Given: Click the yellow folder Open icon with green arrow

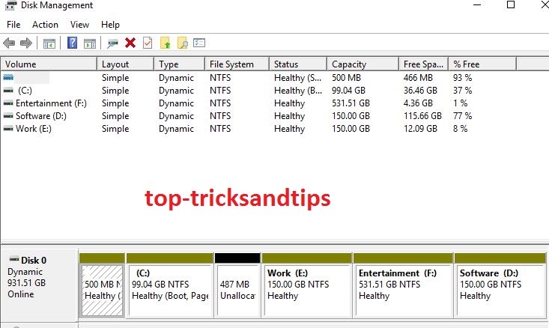Looking at the screenshot, I should tap(165, 43).
